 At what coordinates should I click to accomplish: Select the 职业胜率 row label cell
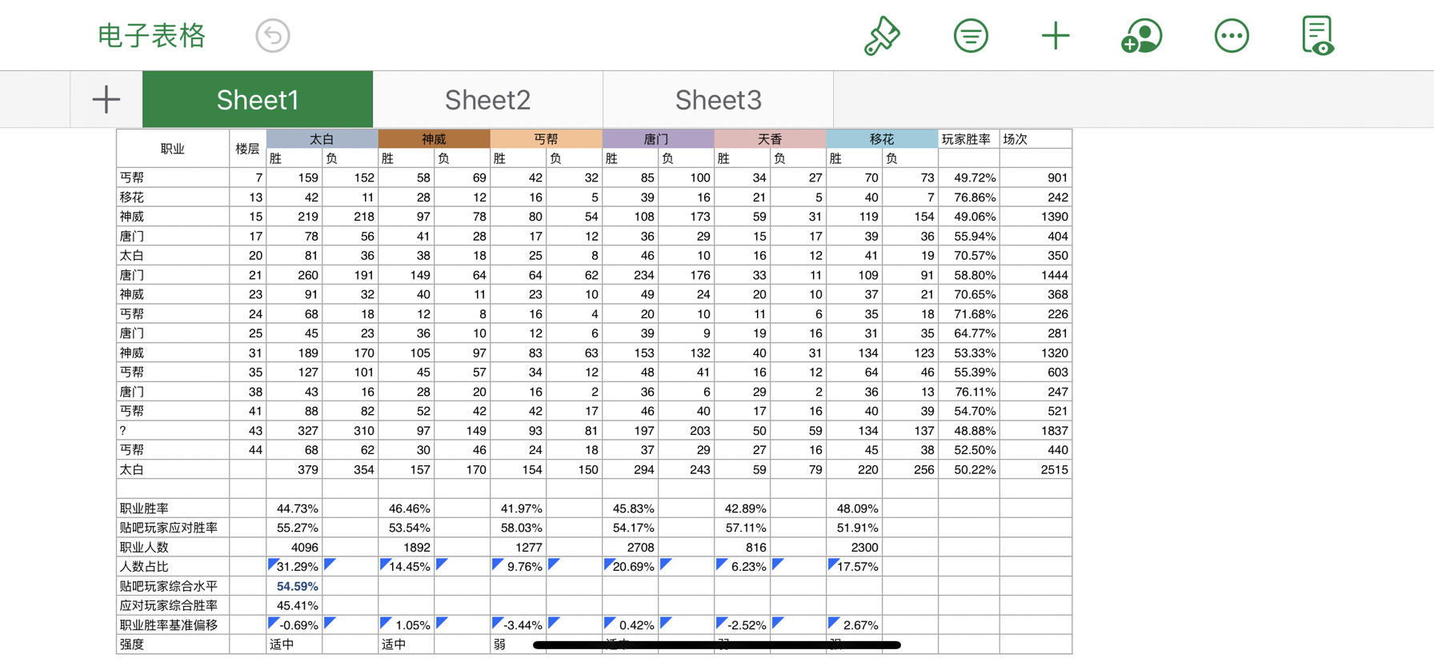click(173, 508)
